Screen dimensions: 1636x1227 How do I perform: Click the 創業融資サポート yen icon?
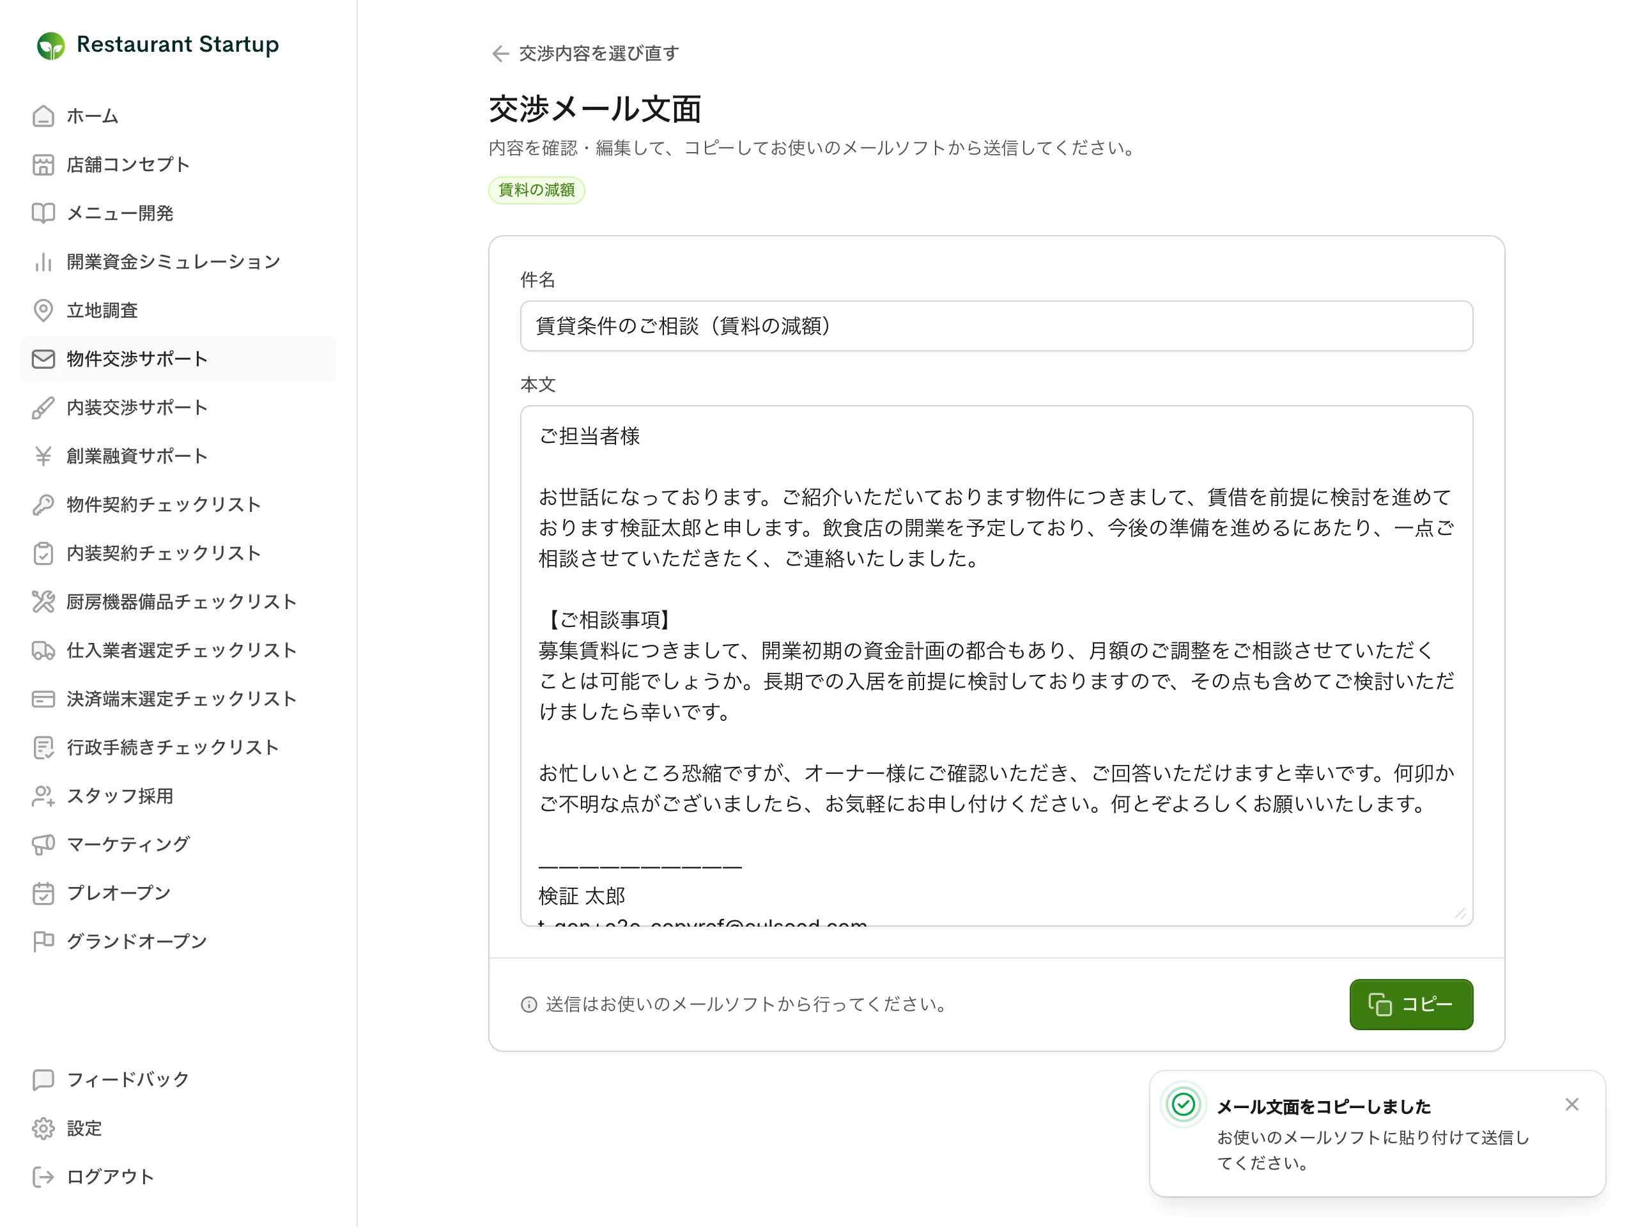(43, 456)
